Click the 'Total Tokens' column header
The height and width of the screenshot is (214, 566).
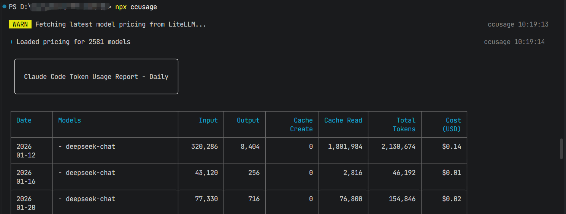404,124
